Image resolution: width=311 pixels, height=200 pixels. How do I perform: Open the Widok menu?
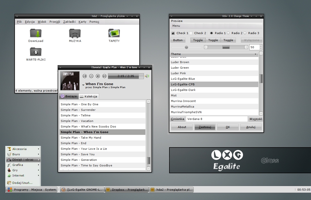[x=42, y=22]
